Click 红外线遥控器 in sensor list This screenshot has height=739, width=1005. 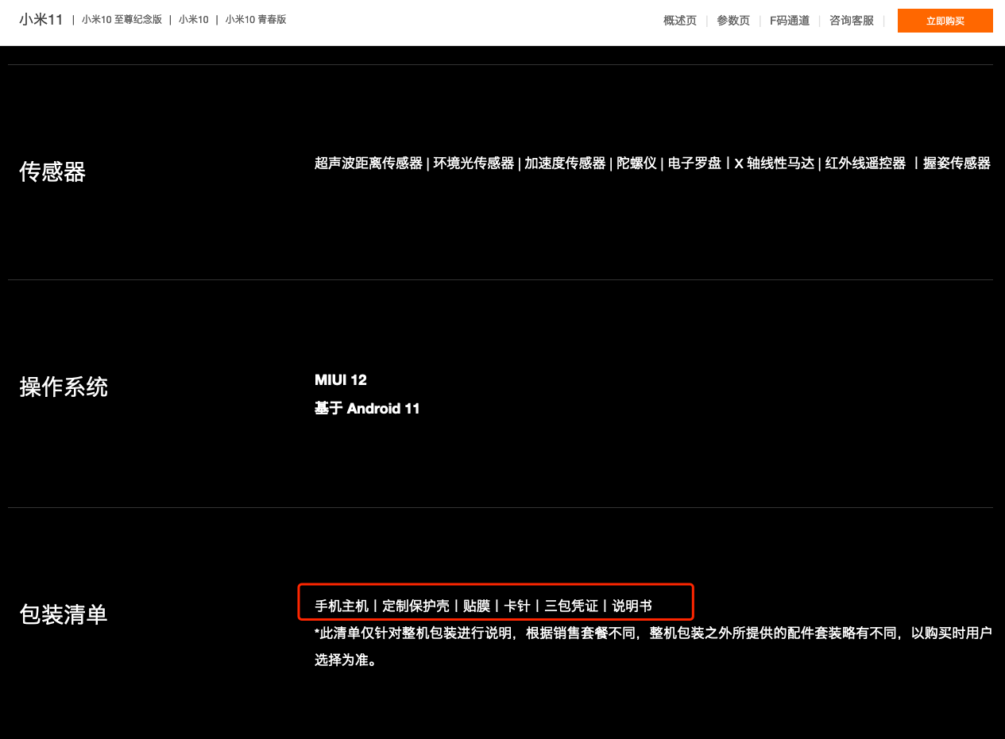click(x=865, y=163)
